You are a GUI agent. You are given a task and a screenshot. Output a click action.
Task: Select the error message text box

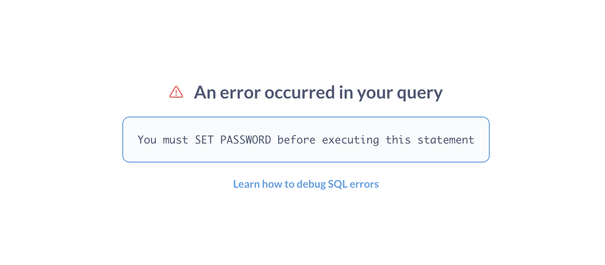306,140
